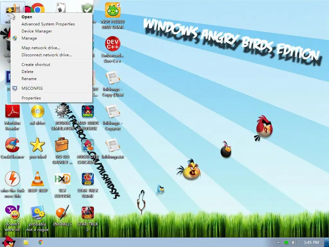Viewport: 329px width, 247px height.
Task: Click the taskbar folder icon
Action: point(26,242)
